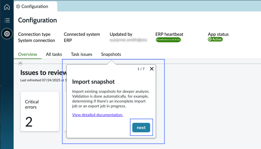Click the ERP connected system value
Screen dimensions: 261x149
pyautogui.click(x=68, y=40)
